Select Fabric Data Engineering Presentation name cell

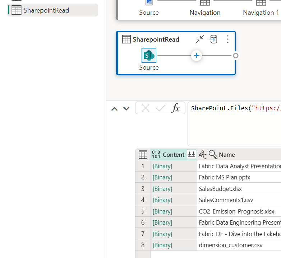pos(239,222)
